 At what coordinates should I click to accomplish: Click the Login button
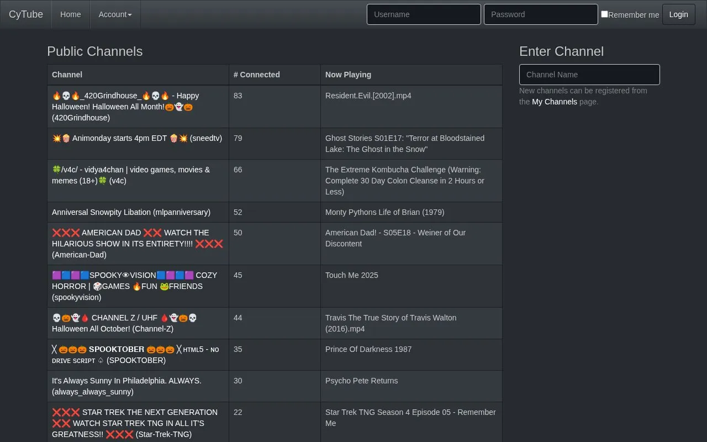pos(678,14)
